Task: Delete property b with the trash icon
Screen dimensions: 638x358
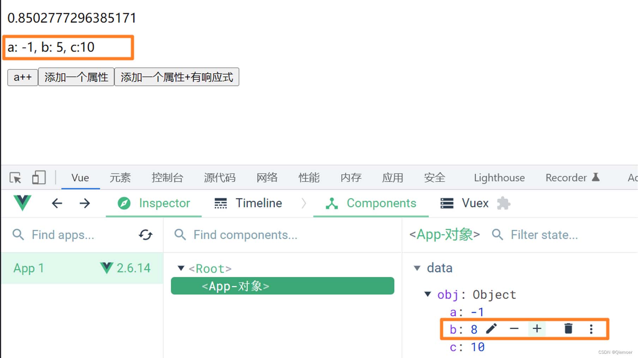Action: point(568,329)
